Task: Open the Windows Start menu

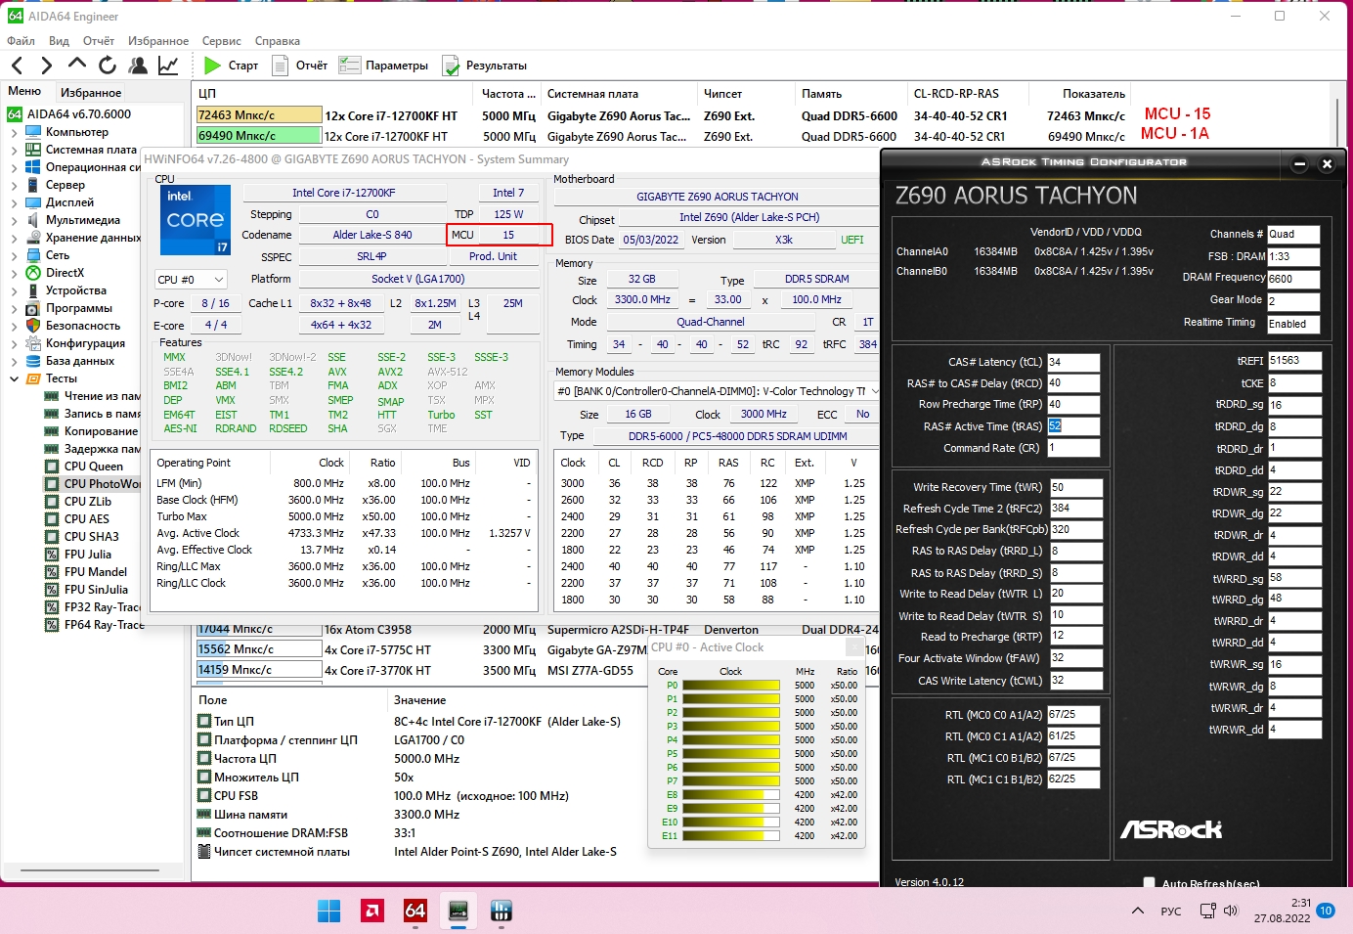Action: [x=329, y=911]
